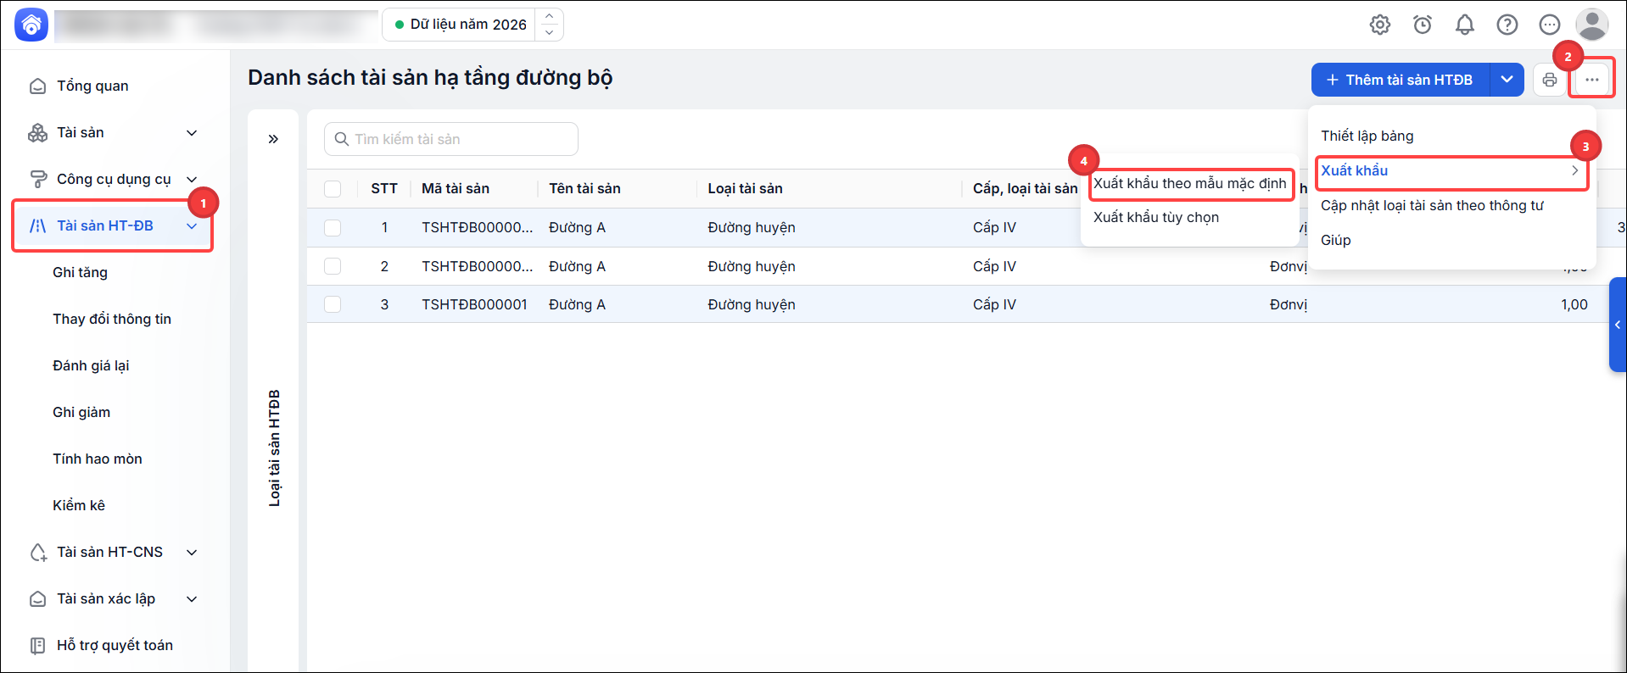
Task: Open the user avatar profile
Action: [1592, 25]
